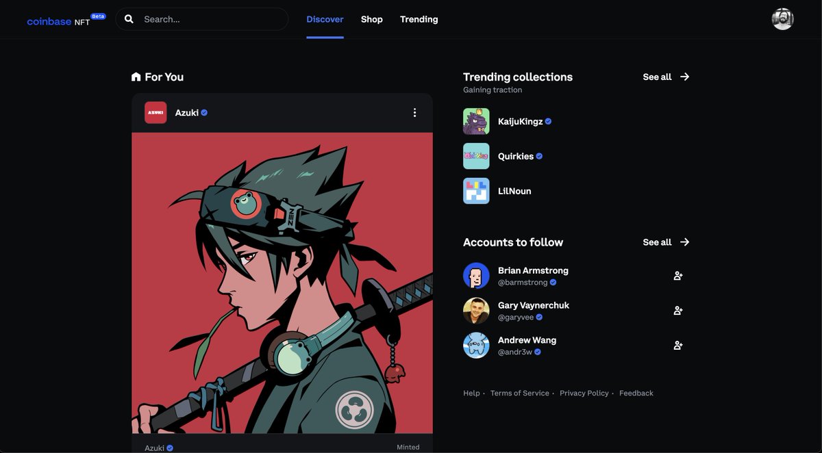The image size is (822, 453).
Task: Open the KaijuKingz collection thumbnail
Action: pos(476,121)
